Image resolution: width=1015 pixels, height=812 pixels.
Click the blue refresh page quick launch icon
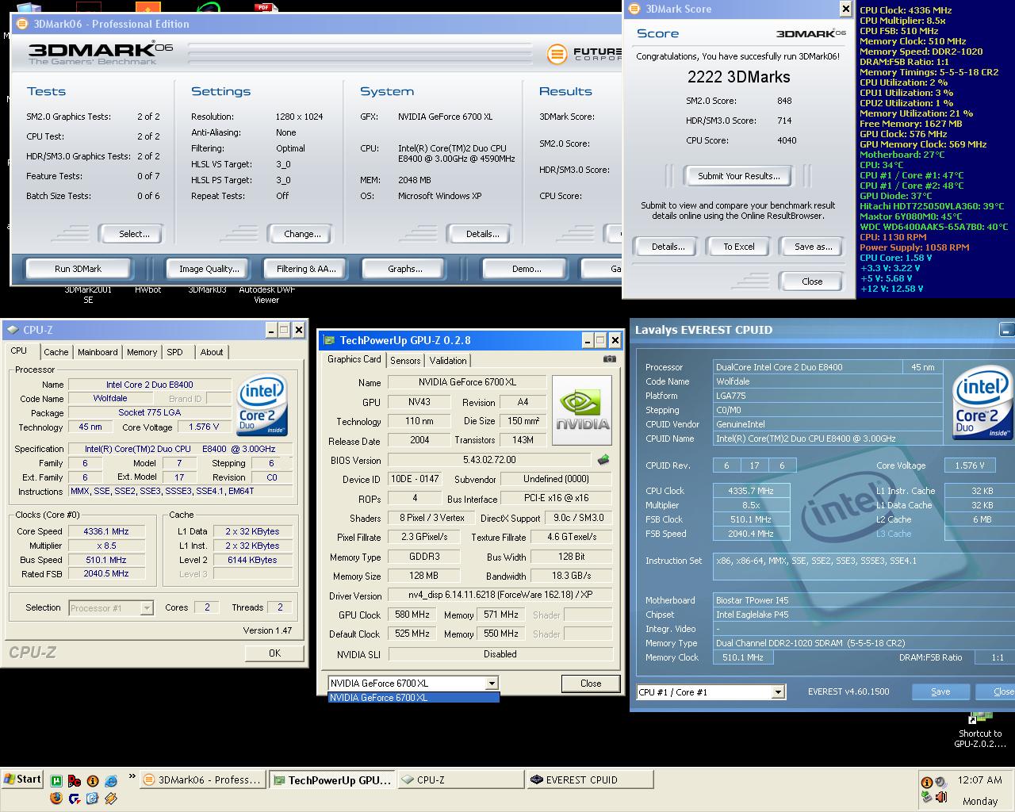click(x=92, y=799)
